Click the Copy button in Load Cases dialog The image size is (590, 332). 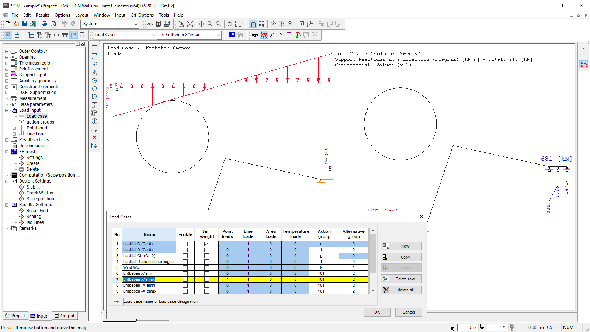pos(401,257)
